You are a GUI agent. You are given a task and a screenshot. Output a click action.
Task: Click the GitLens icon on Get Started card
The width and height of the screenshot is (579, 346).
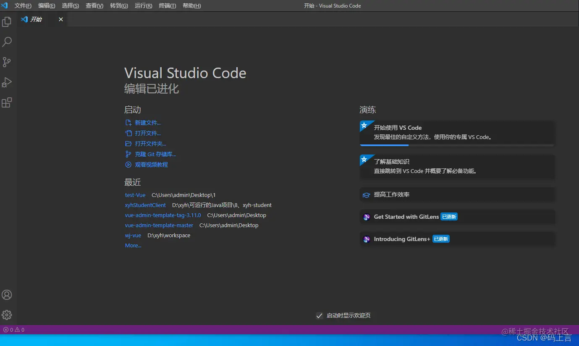tap(367, 217)
